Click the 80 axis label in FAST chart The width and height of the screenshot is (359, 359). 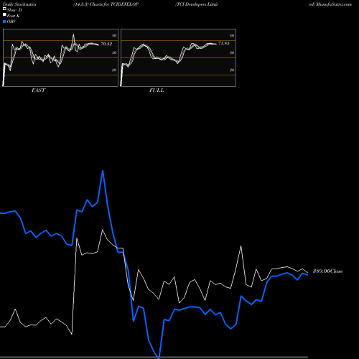114,35
